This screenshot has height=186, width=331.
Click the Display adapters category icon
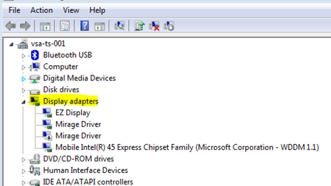[x=35, y=101]
